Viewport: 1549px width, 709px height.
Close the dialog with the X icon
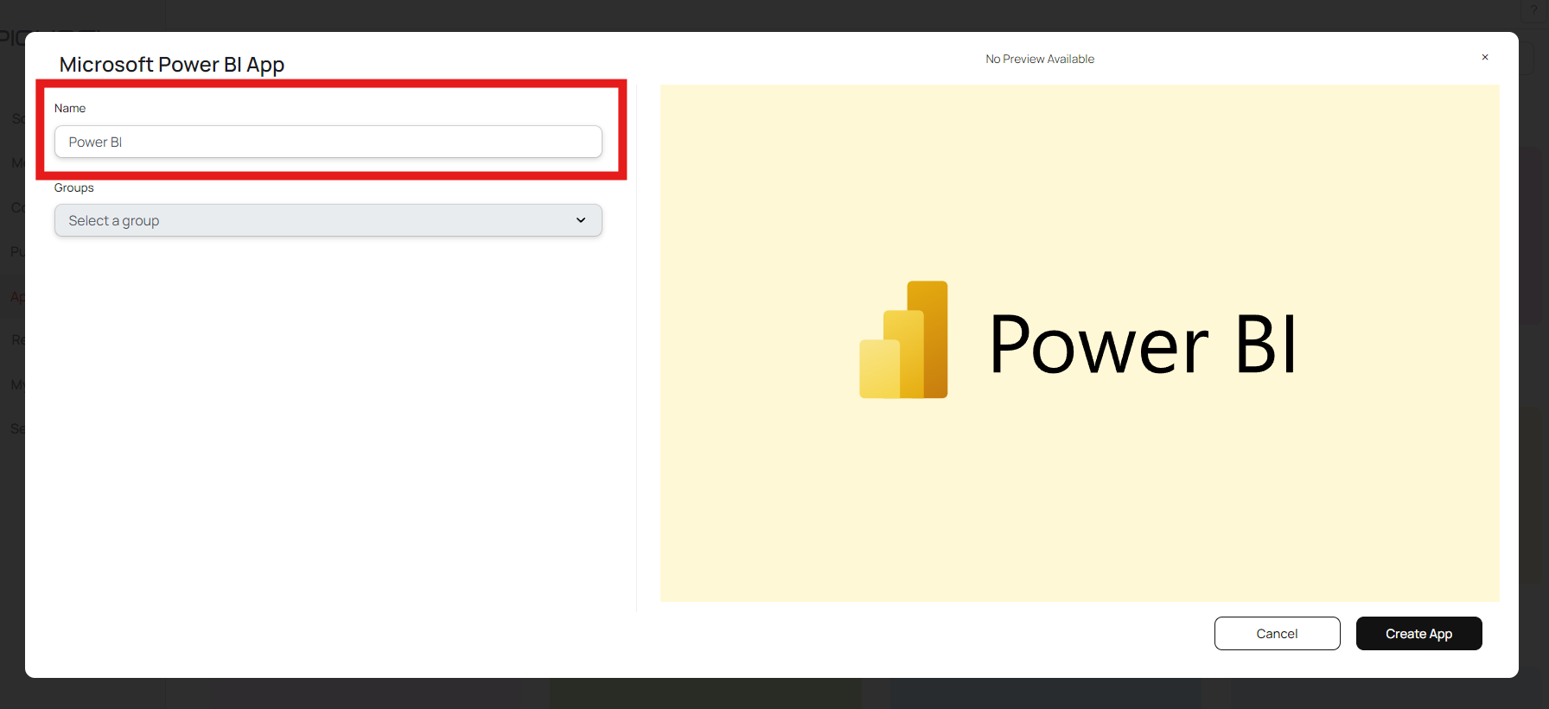pyautogui.click(x=1485, y=57)
